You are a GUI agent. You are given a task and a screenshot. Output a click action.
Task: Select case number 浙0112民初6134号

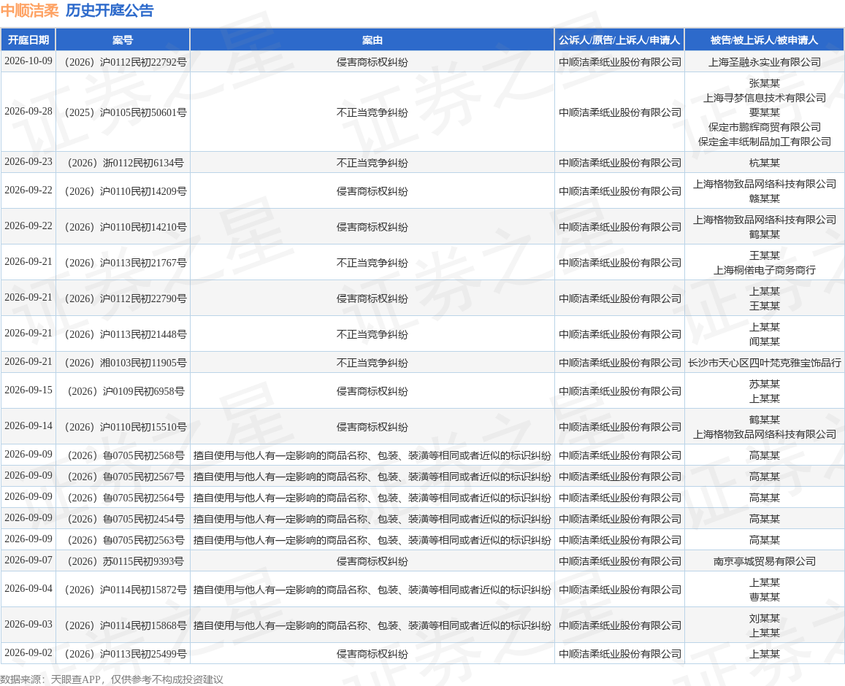click(x=126, y=163)
